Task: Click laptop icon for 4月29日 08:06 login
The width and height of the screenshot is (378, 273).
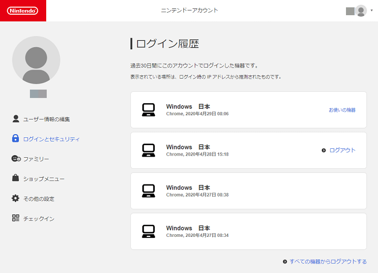Action: (x=149, y=110)
